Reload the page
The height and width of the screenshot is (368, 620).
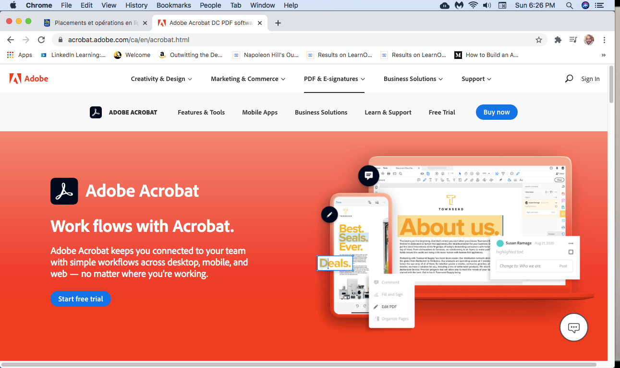click(x=41, y=40)
